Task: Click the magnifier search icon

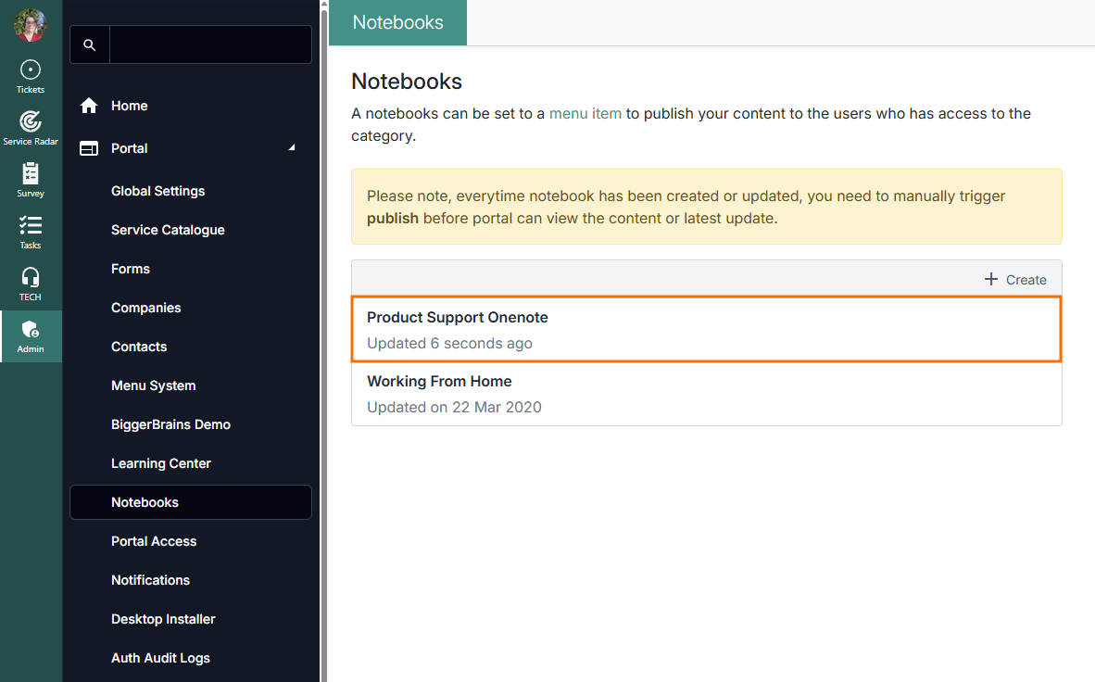Action: [90, 44]
